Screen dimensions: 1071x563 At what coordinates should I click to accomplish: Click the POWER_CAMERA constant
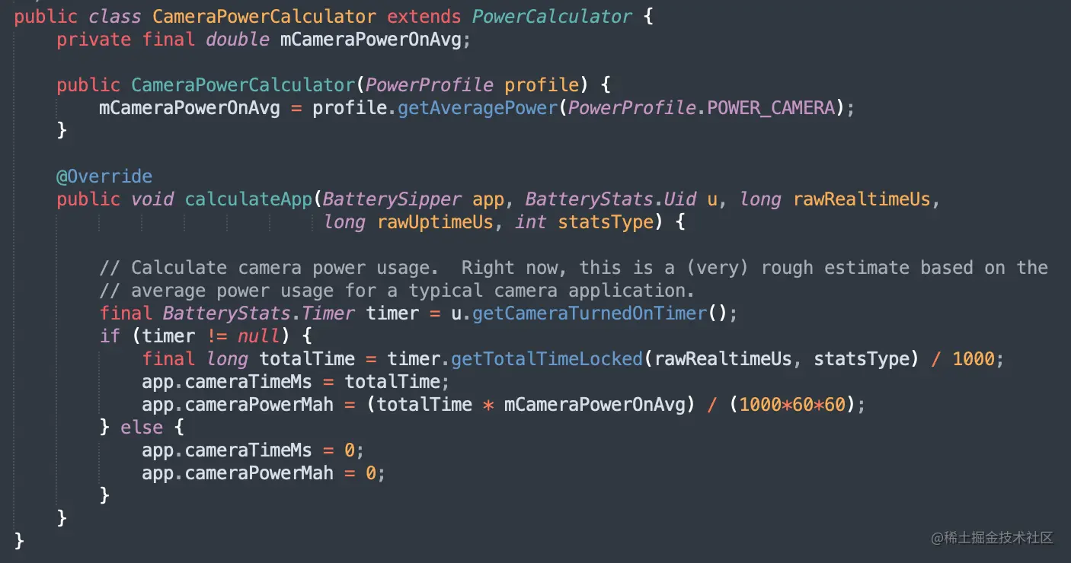771,108
